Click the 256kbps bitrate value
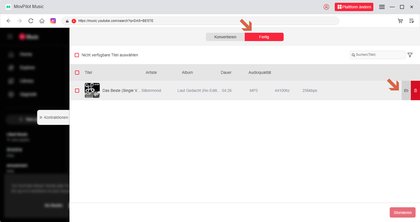Screen dimensions: 420x222 click(x=310, y=91)
